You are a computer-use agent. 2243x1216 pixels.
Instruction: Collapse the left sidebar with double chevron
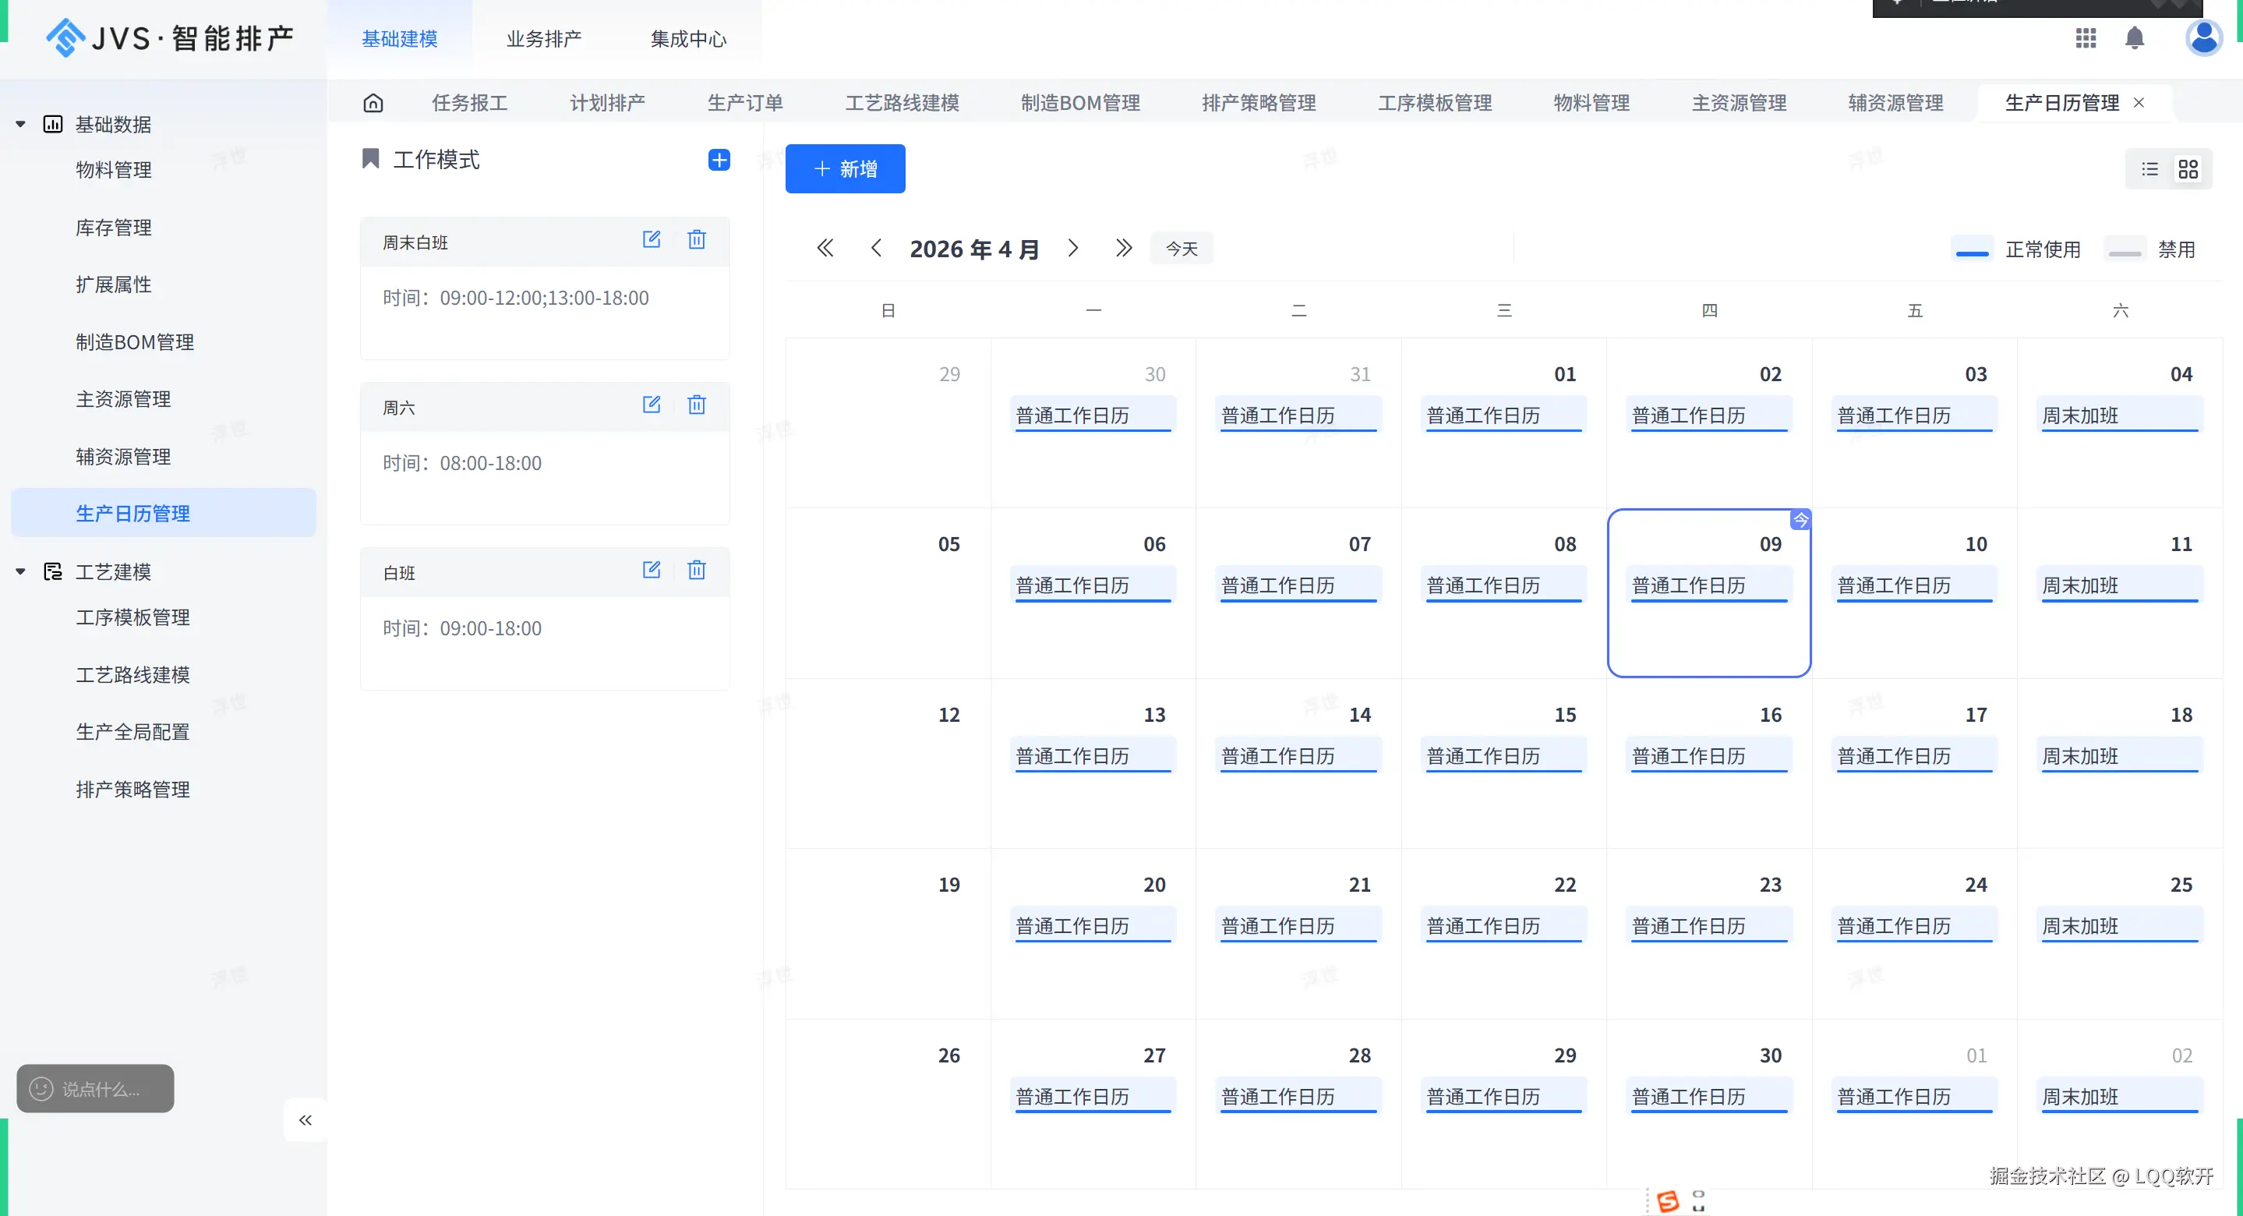pyautogui.click(x=305, y=1120)
